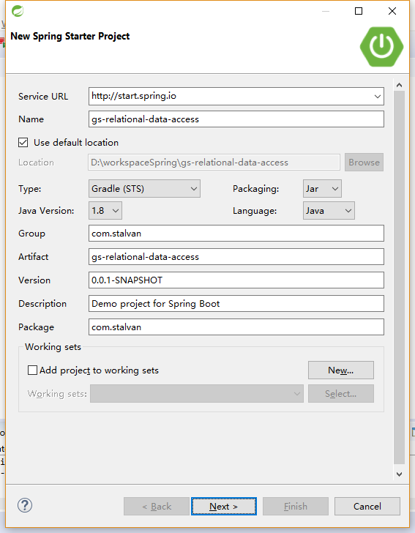Viewport: 415px width, 533px height.
Task: Expand the Service URL dropdown
Action: pos(377,97)
